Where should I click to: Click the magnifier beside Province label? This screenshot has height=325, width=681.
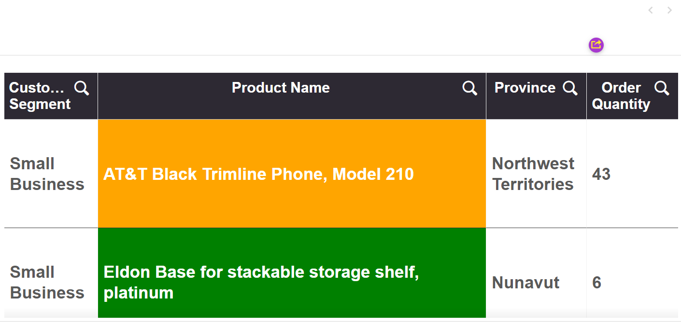click(x=571, y=88)
